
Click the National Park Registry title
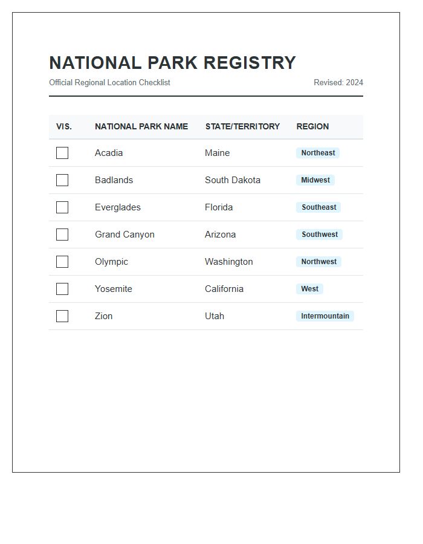173,63
